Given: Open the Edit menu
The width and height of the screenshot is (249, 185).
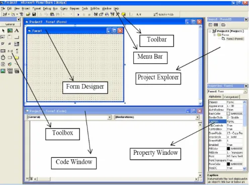Looking at the screenshot, I should pyautogui.click(x=10, y=9).
